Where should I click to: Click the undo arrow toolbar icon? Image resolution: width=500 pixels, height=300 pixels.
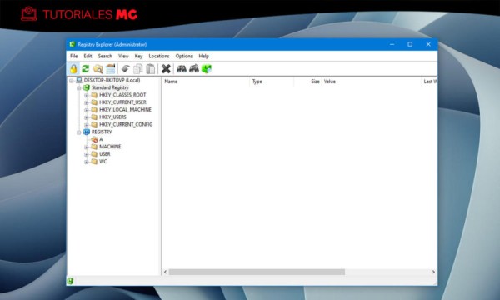[x=125, y=69]
